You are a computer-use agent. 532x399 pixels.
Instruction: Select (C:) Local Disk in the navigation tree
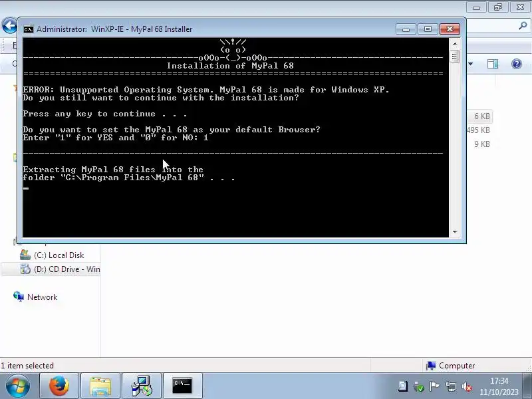pos(59,255)
